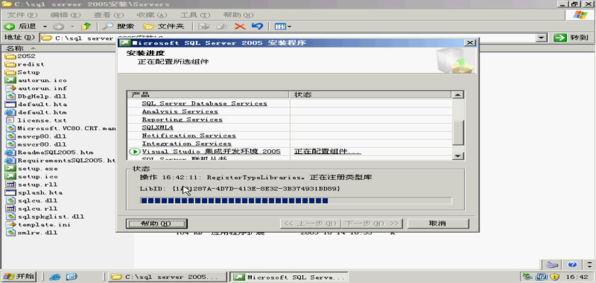The width and height of the screenshot is (596, 283).
Task: Select sqlcu.dll file icon
Action: tap(11, 200)
